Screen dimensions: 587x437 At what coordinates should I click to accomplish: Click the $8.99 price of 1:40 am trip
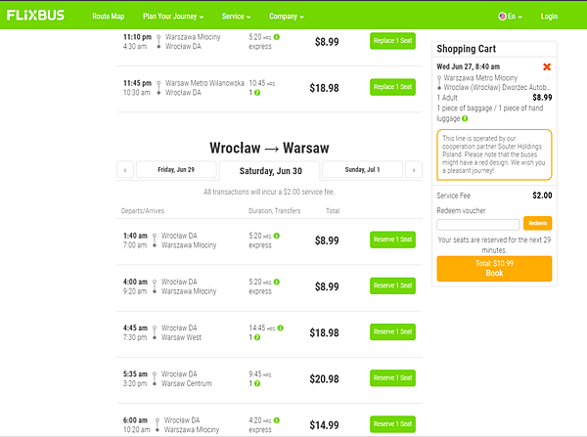point(327,240)
